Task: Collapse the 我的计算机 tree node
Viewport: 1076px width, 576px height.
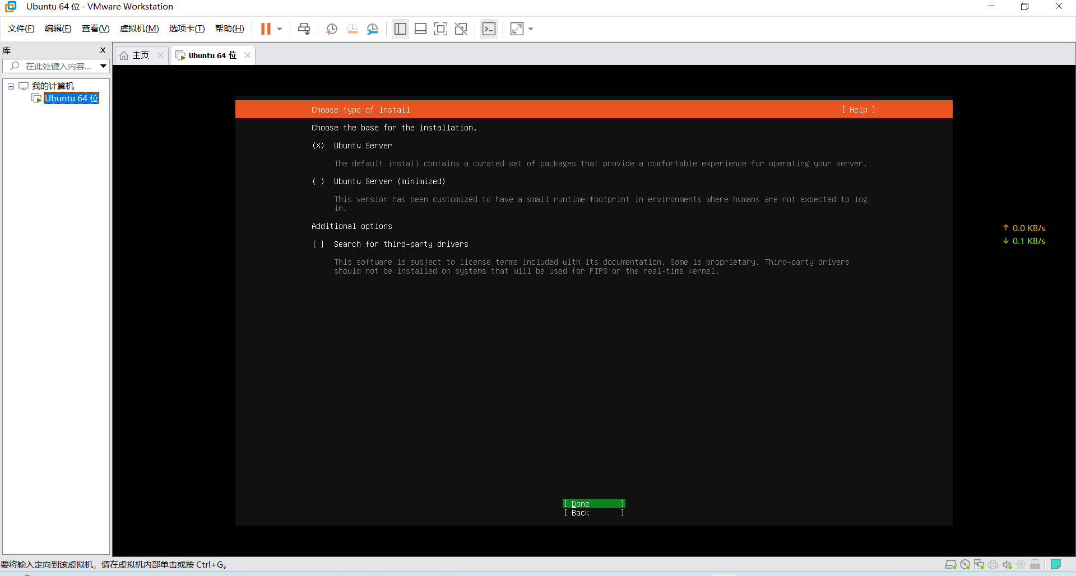Action: pyautogui.click(x=11, y=86)
